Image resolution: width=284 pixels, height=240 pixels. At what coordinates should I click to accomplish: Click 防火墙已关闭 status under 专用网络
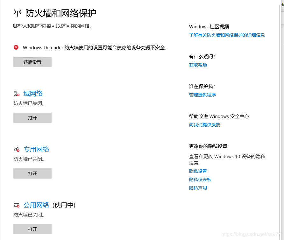(29, 159)
